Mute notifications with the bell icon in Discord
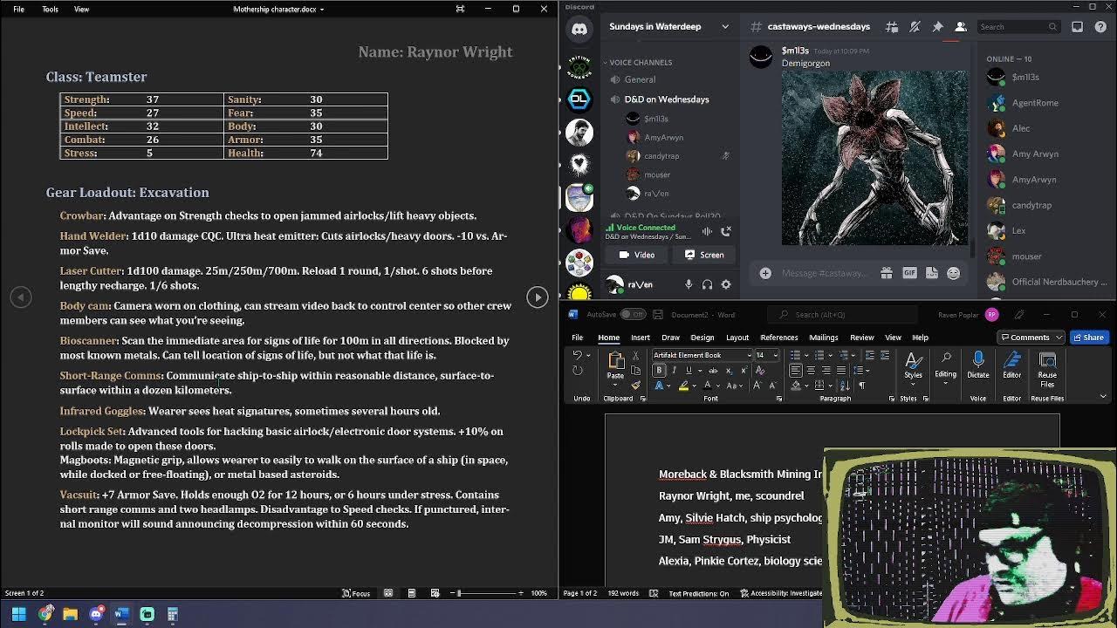The height and width of the screenshot is (628, 1117). point(915,27)
